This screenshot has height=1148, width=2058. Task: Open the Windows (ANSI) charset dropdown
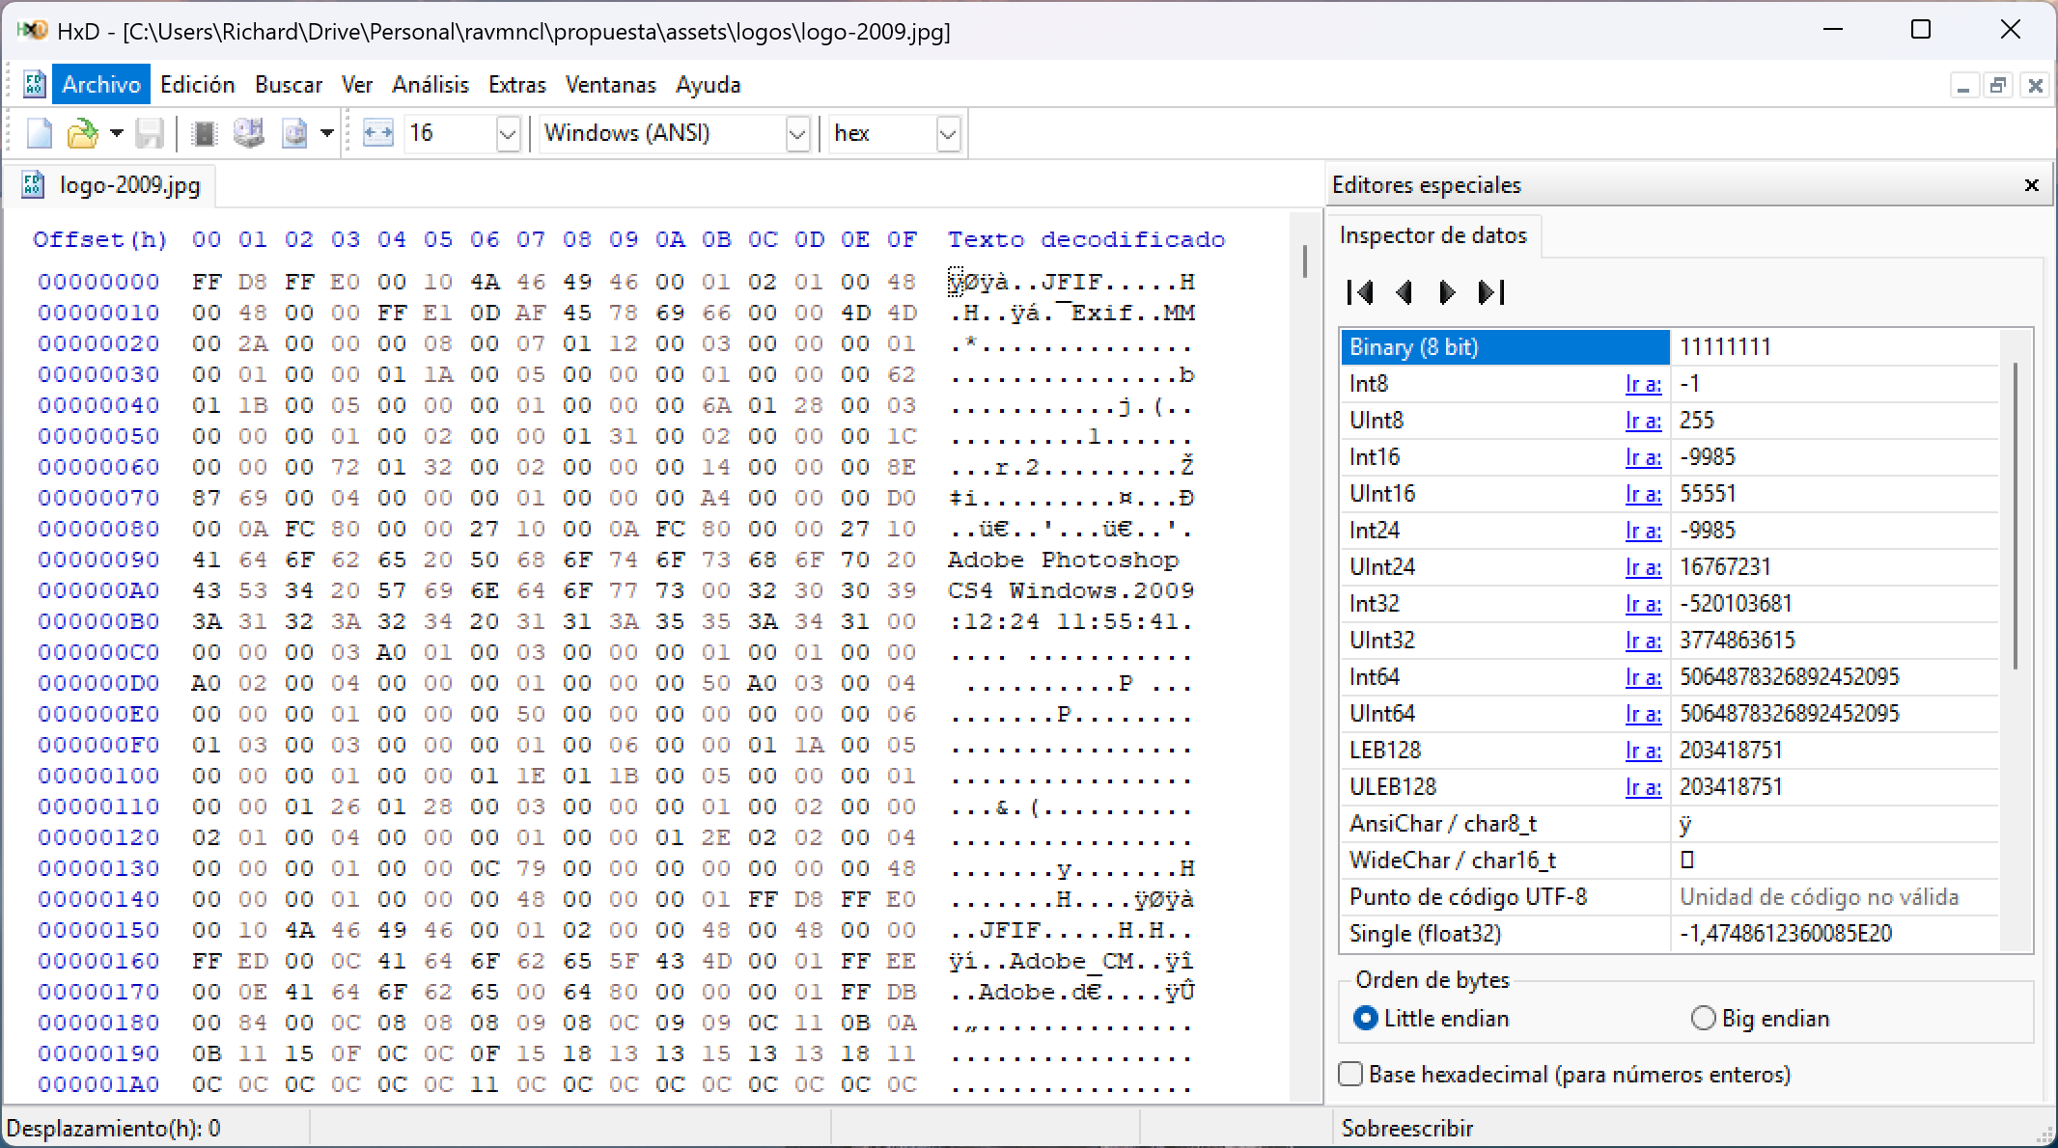[796, 134]
